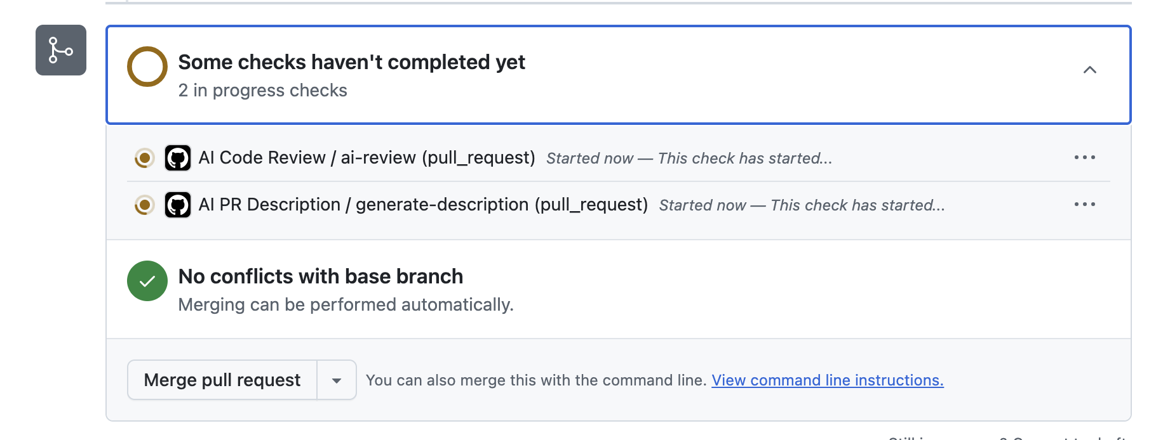Click Merge pull request
This screenshot has height=440, width=1170.
coord(222,380)
